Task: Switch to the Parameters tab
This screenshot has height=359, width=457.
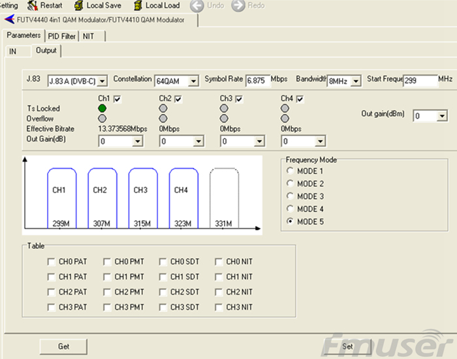Action: pyautogui.click(x=24, y=35)
